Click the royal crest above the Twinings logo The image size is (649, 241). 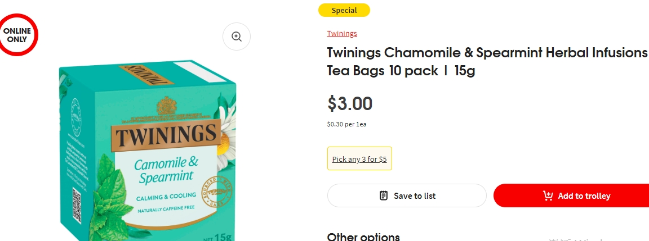pos(166,106)
